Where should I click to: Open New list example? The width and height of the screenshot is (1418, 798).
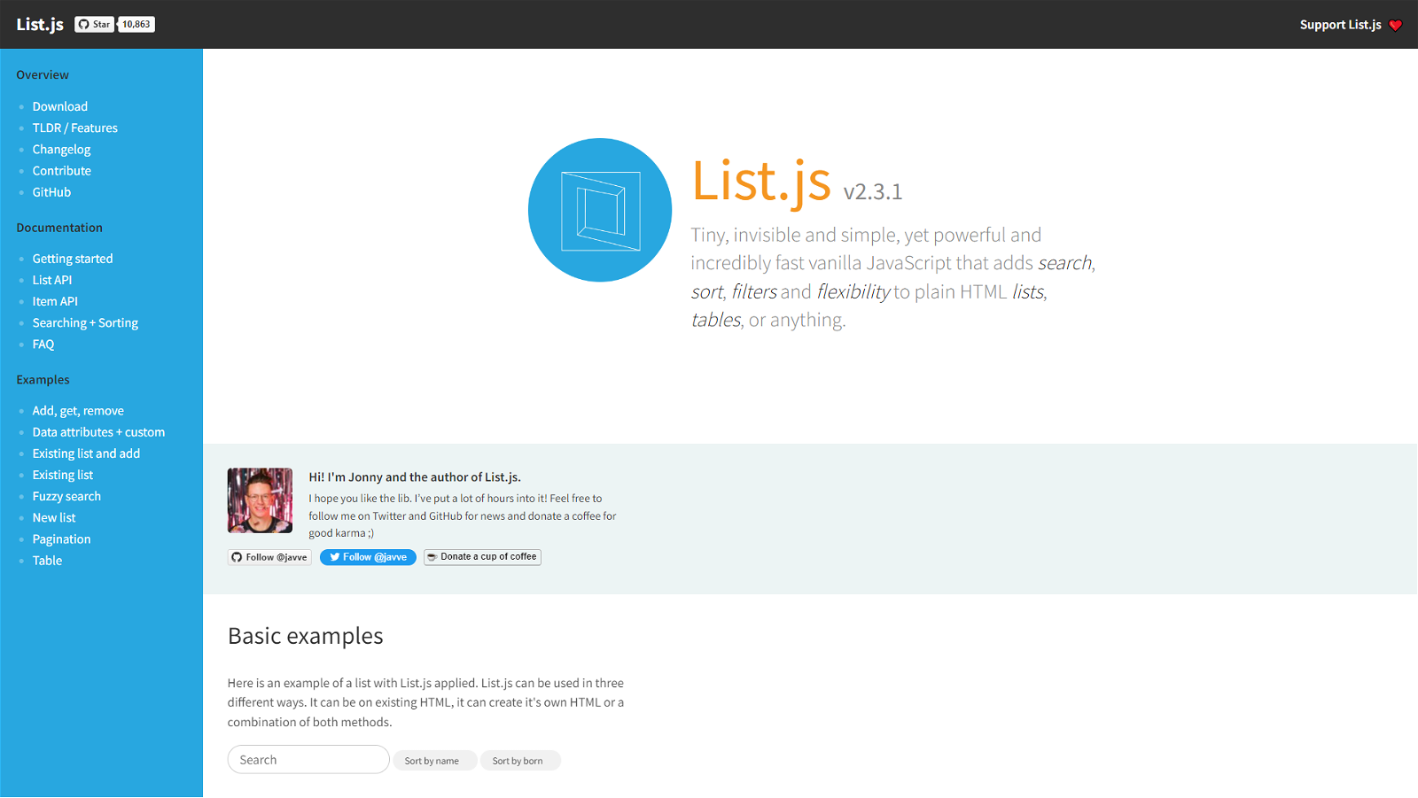[x=54, y=517]
